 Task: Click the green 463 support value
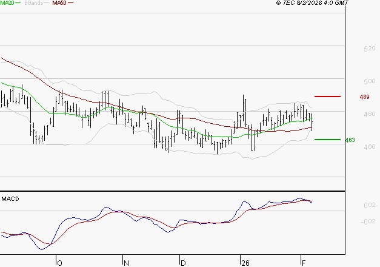(x=350, y=140)
